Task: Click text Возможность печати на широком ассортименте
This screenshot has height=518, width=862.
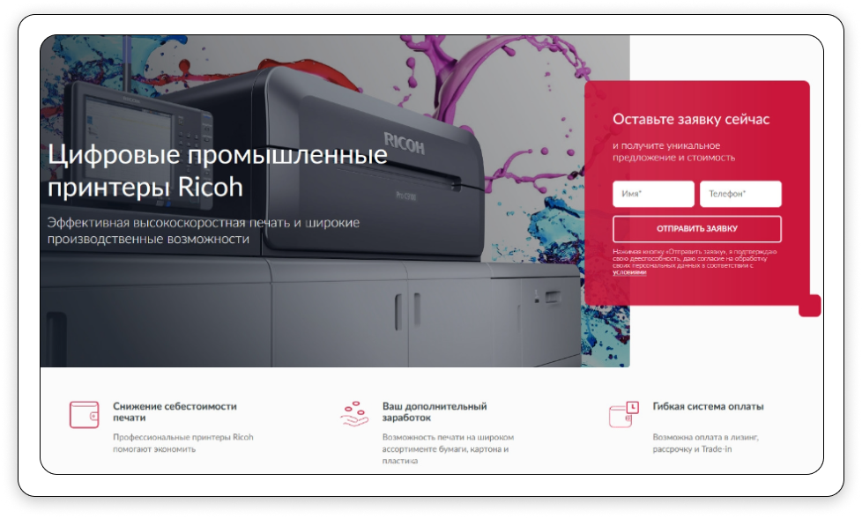Action: pyautogui.click(x=448, y=448)
